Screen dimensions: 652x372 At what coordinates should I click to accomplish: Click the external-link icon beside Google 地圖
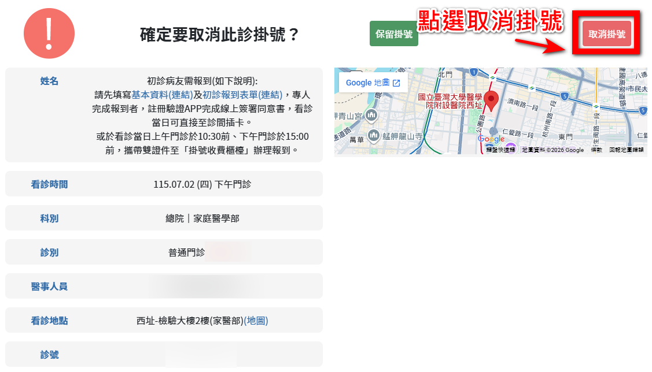click(396, 83)
